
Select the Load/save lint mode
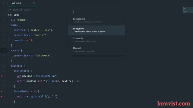96,30
